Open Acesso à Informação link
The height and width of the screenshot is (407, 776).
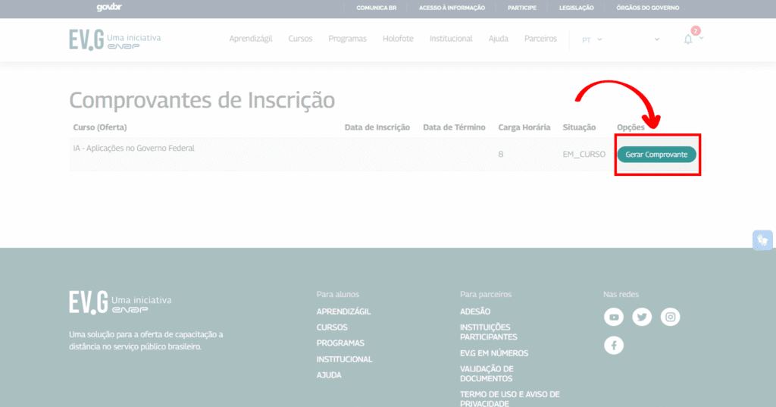(452, 8)
